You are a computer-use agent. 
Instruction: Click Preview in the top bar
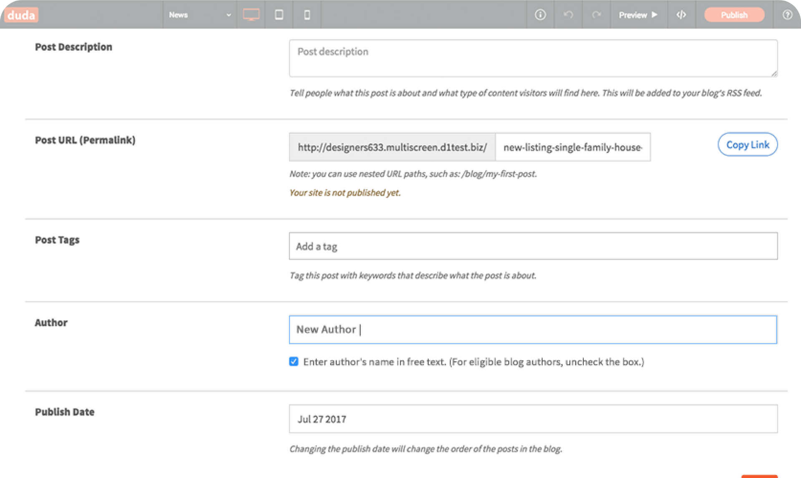point(638,15)
